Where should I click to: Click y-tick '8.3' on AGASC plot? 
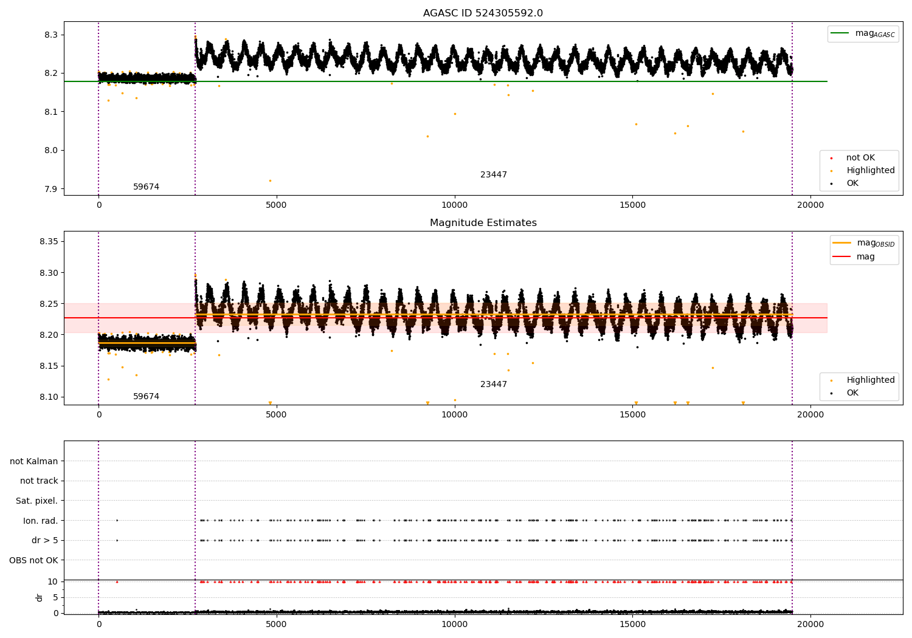click(x=51, y=35)
